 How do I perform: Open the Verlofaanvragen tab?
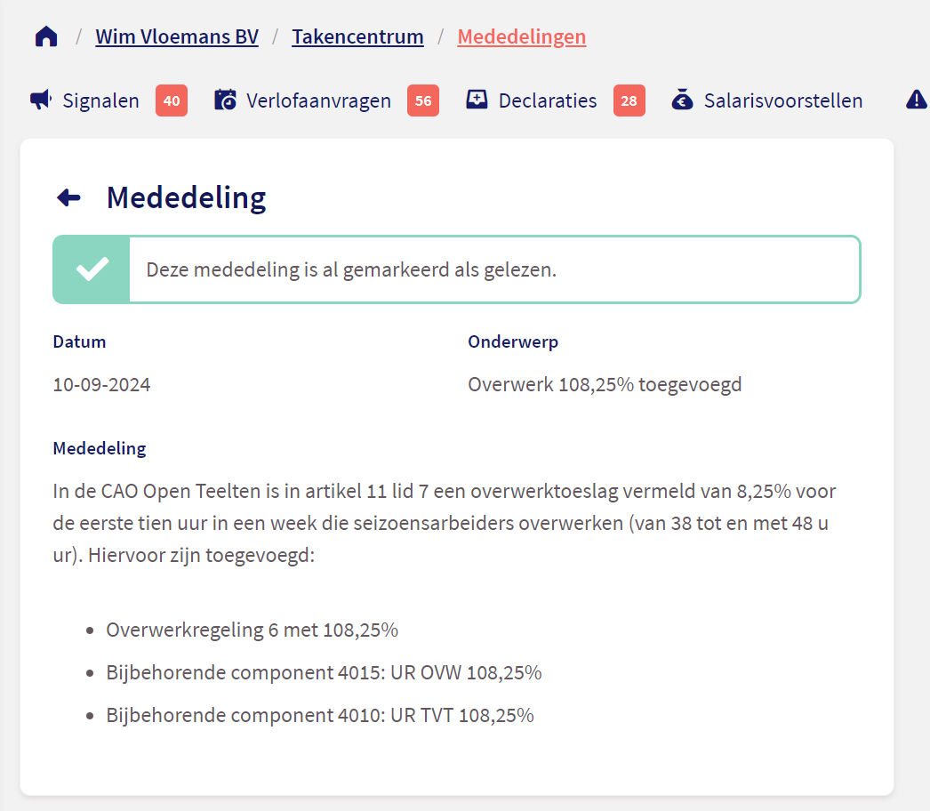click(x=318, y=100)
